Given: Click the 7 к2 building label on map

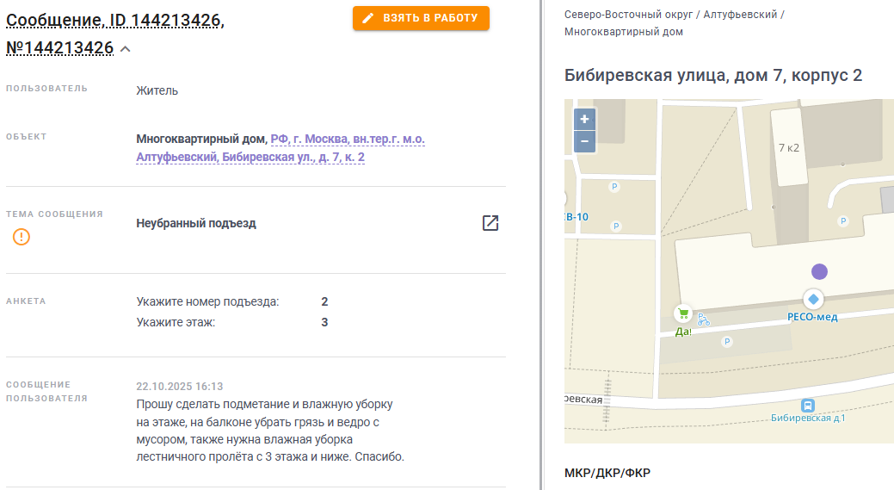Looking at the screenshot, I should pos(789,148).
